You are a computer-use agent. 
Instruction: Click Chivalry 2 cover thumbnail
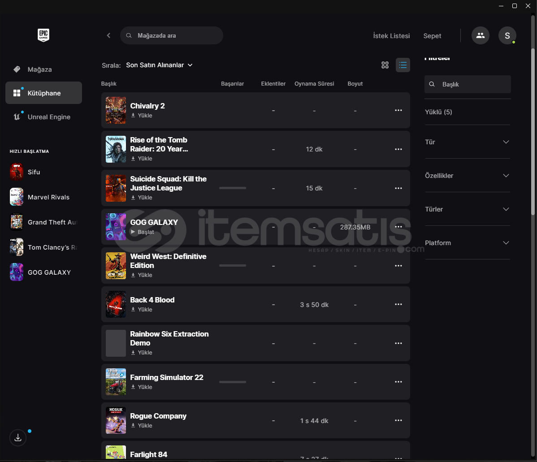pyautogui.click(x=116, y=110)
